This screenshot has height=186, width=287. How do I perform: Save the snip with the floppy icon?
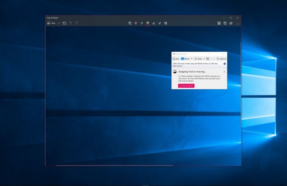(x=219, y=23)
